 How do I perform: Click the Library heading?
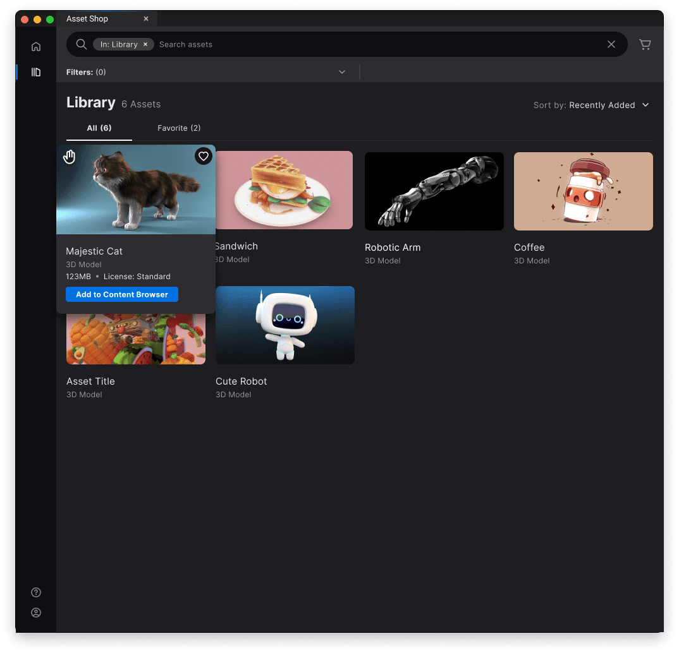[91, 102]
